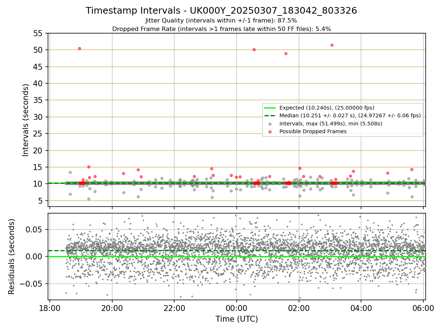This screenshot has width=443, height=332.
Task: Click the red 49-second outlier near 01:35
Action: 286,53
